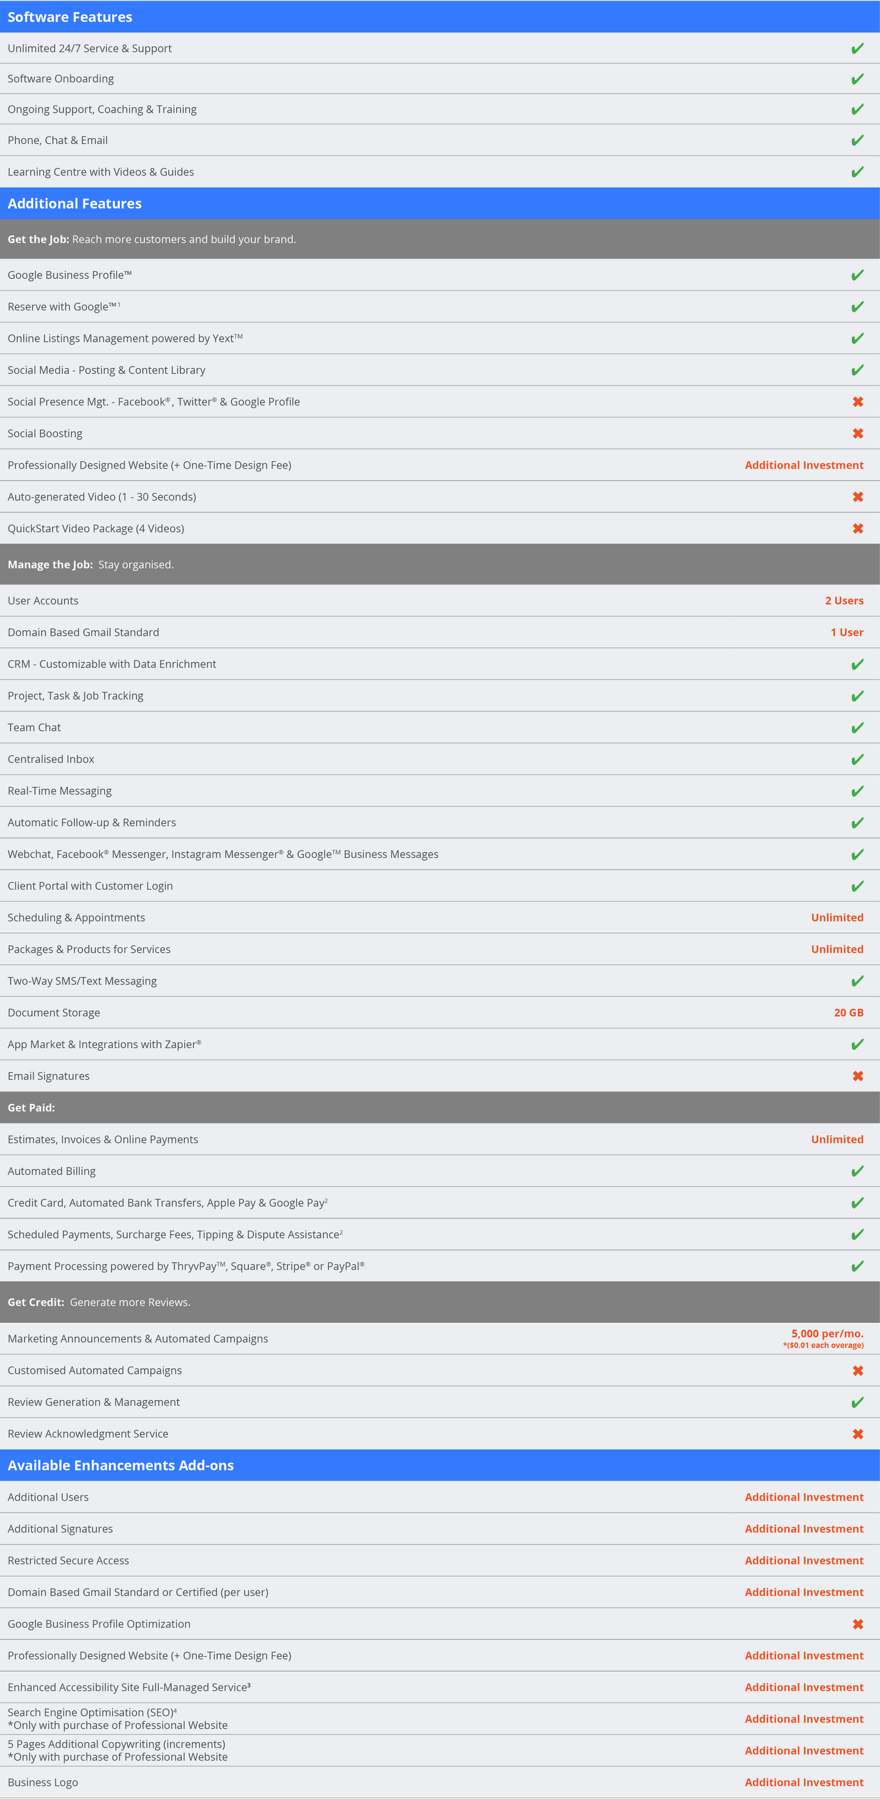Click the 20 GB Document Storage value
Screen dimensions: 880x1799
[849, 1013]
